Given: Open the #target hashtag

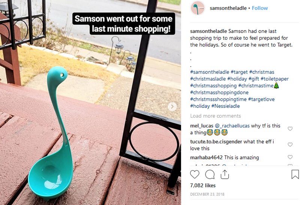Looking at the screenshot, I should pos(239,72).
